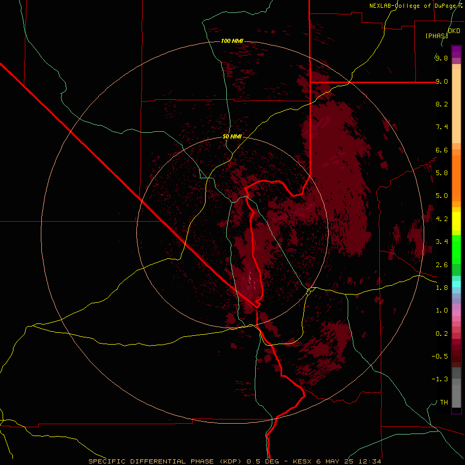This screenshot has width=465, height=465.
Task: Click the 9.8 value on the color scale
Action: coord(442,58)
